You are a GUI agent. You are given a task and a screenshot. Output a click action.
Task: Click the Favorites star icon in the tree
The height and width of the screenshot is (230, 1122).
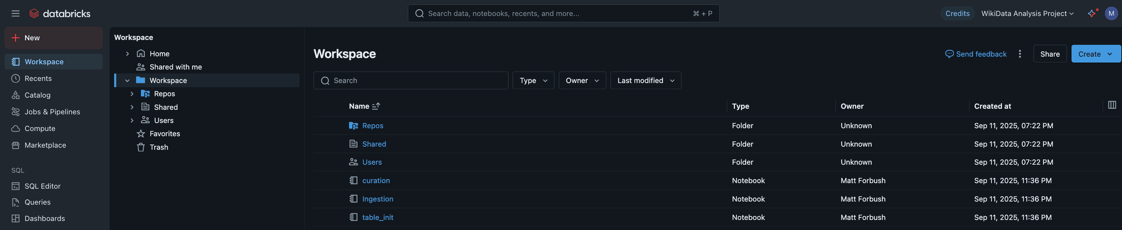point(141,133)
